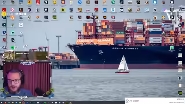Select the green 8 desktop icon
Screen dimensions: 185x104
click(x=172, y=48)
